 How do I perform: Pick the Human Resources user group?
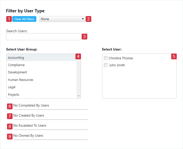(41, 80)
